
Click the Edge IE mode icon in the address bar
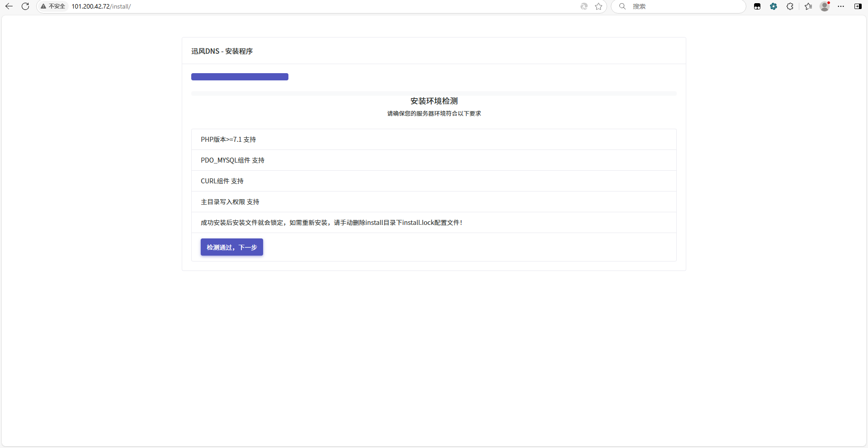(x=584, y=6)
